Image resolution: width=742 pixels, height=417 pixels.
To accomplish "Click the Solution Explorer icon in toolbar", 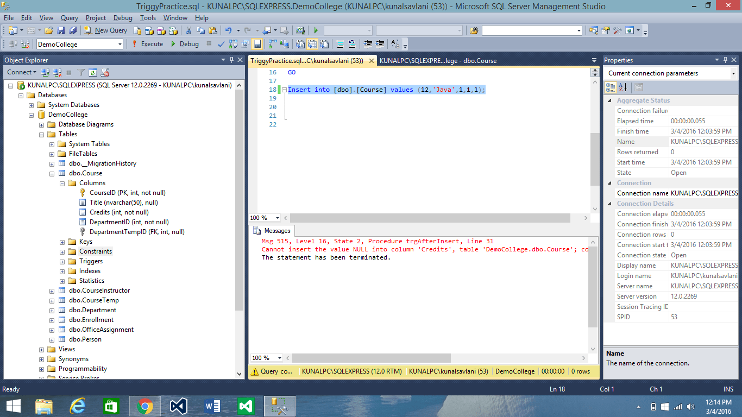I will point(593,30).
